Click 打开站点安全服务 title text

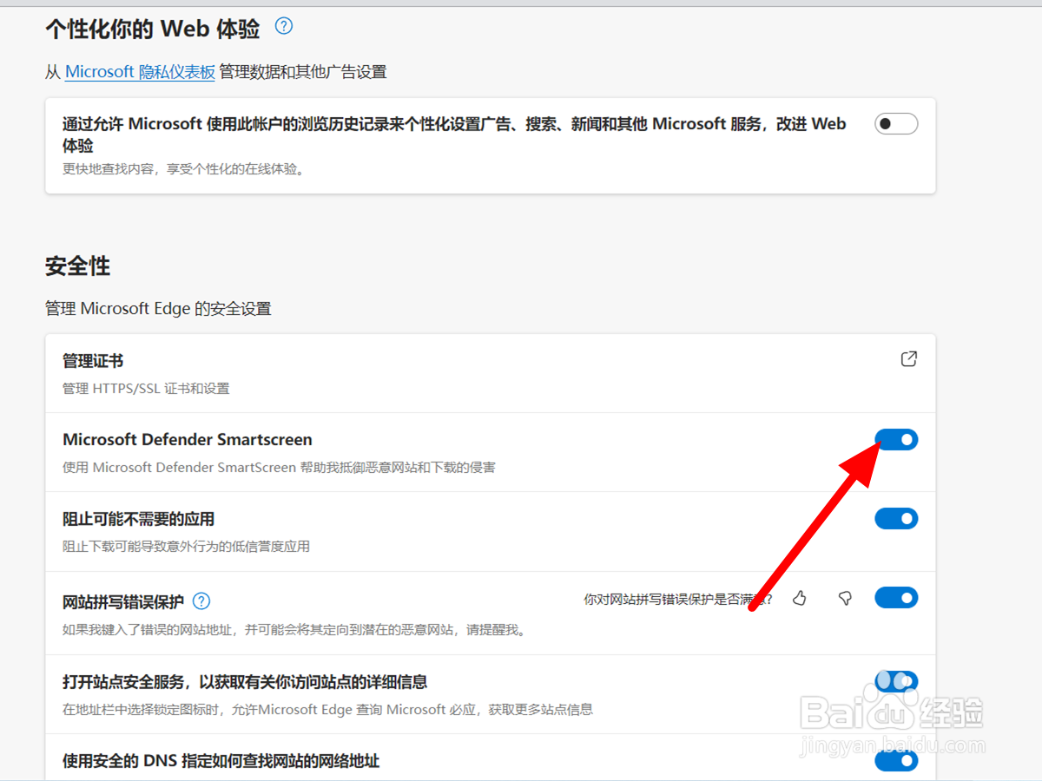click(x=245, y=681)
